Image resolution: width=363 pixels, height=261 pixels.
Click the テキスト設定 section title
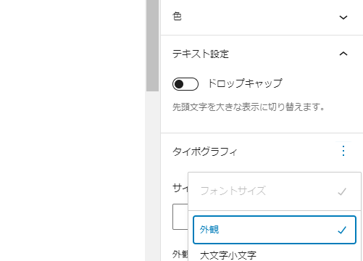pos(201,54)
